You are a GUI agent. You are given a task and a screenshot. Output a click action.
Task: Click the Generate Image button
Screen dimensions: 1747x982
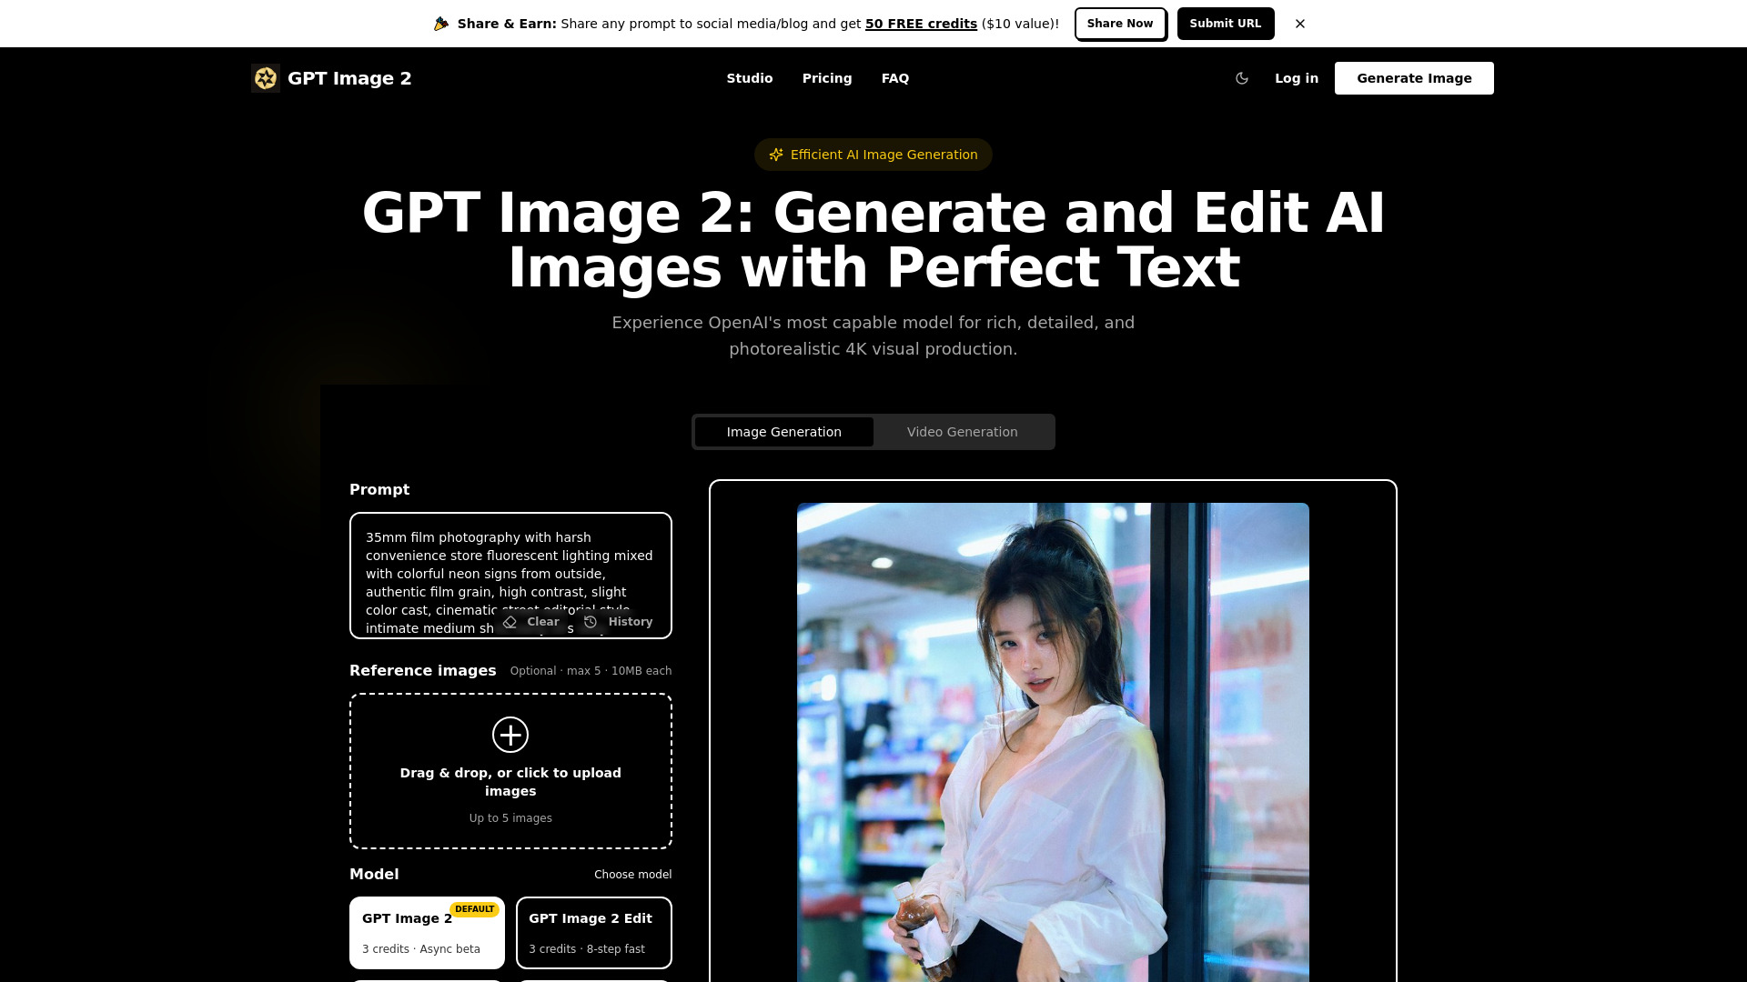[x=1413, y=78]
